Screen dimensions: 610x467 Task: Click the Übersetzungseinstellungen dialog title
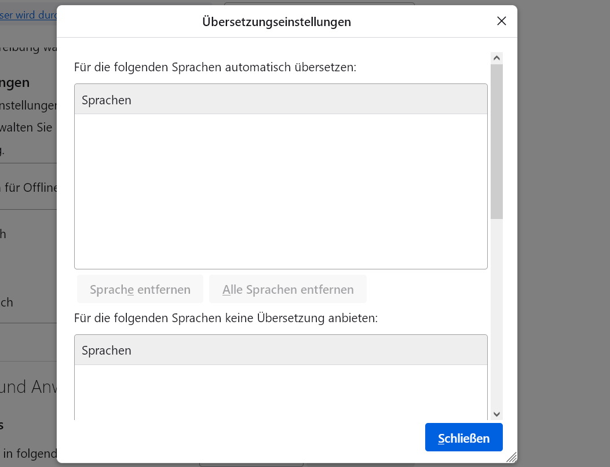[x=276, y=22]
